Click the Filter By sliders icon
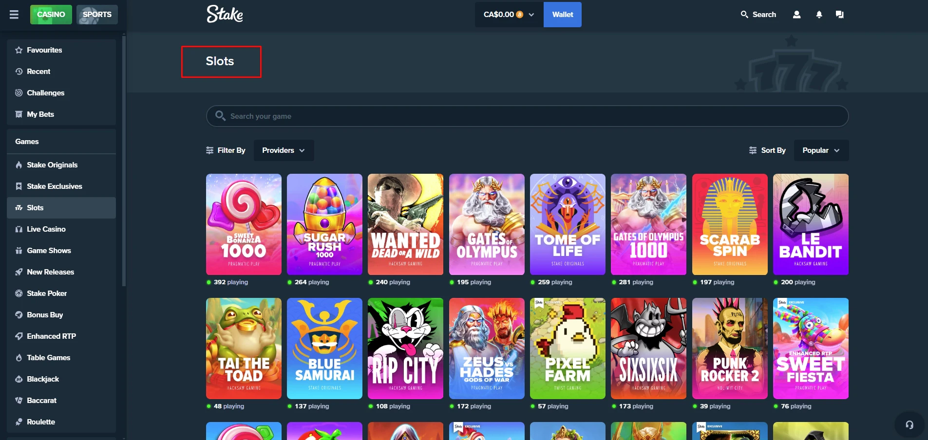The image size is (928, 440). 210,150
